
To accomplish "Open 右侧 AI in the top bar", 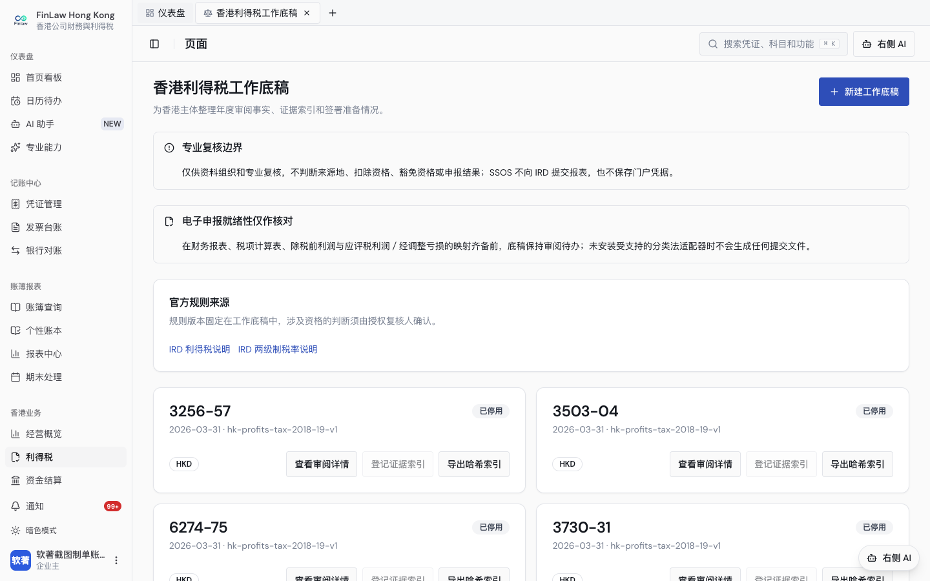I will click(883, 44).
